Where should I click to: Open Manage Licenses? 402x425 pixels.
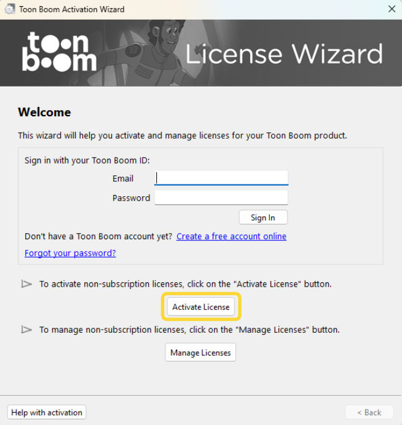pos(200,352)
